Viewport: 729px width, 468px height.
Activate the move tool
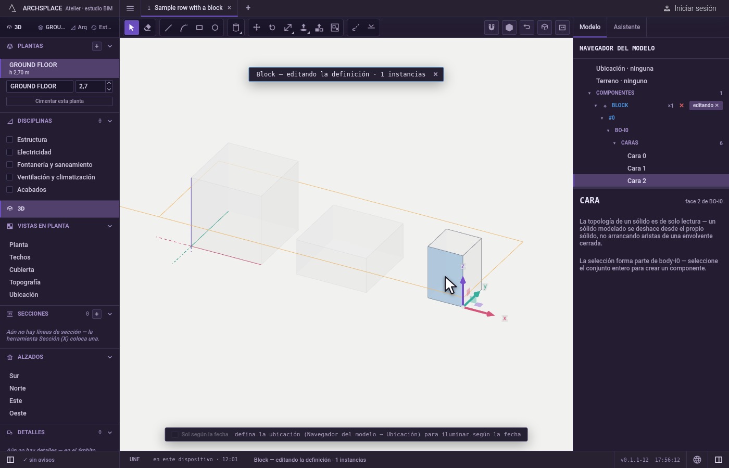click(257, 28)
